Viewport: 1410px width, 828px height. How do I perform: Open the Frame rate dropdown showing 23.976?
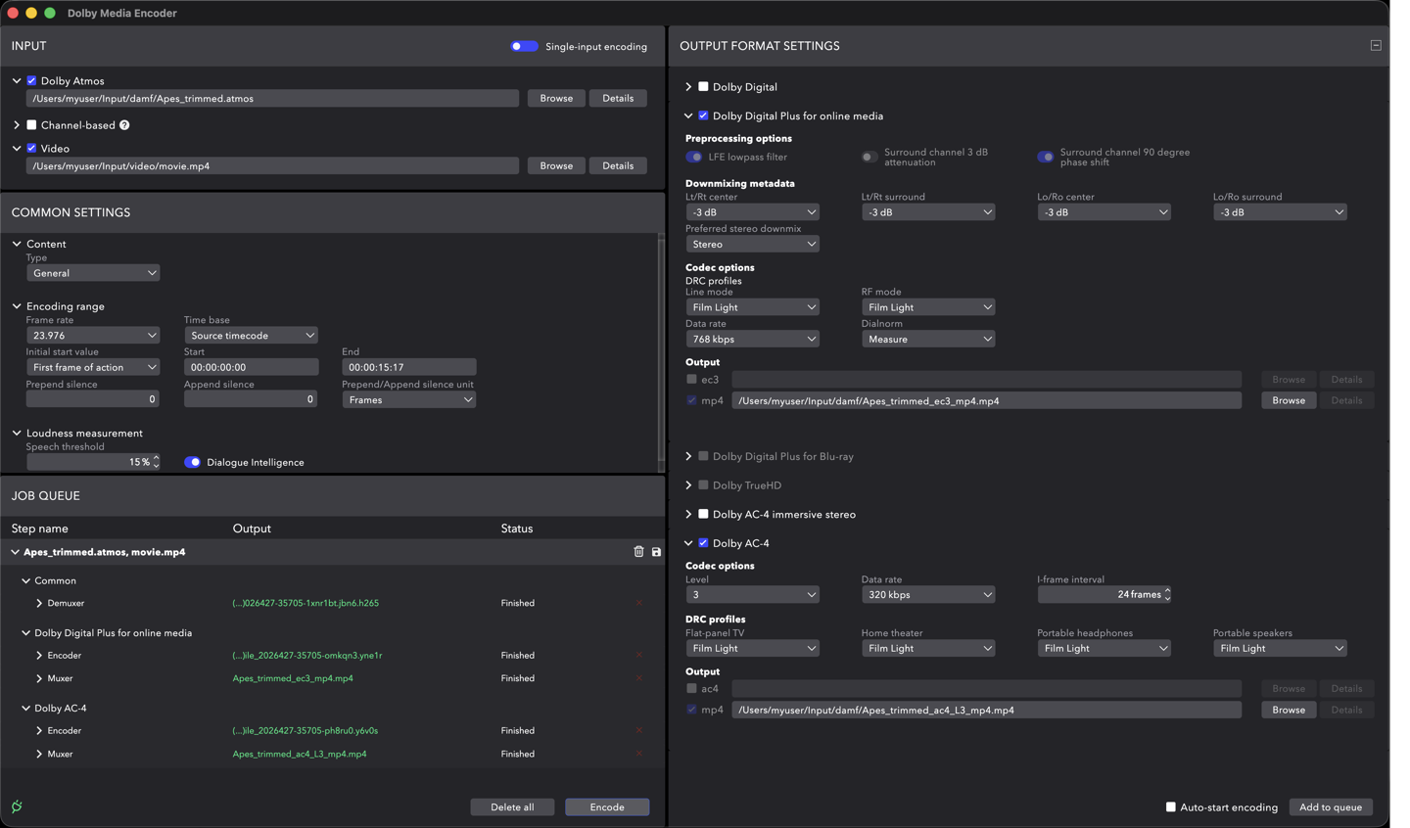tap(93, 335)
